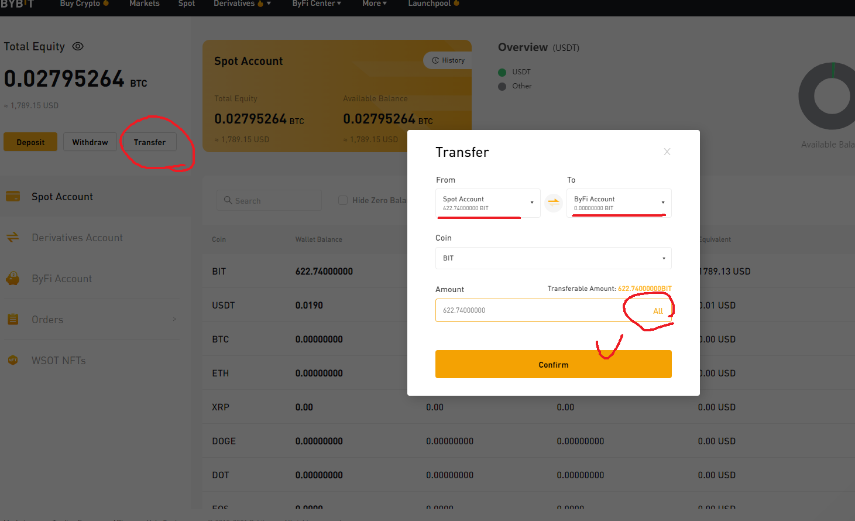Click the fire icon next to Launchpool
Viewport: 855px width, 521px height.
(456, 4)
